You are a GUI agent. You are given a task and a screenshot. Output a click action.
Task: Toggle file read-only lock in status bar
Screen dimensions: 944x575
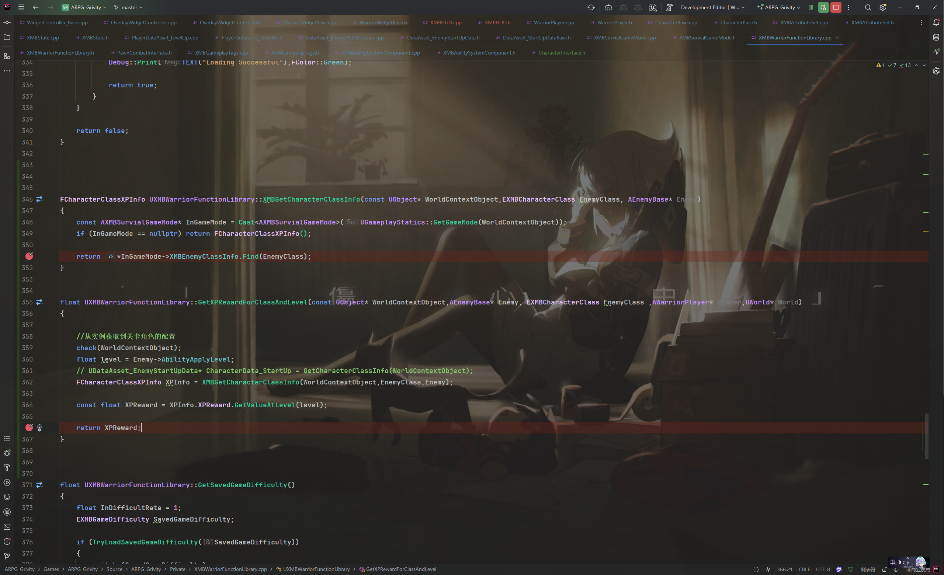[885, 569]
